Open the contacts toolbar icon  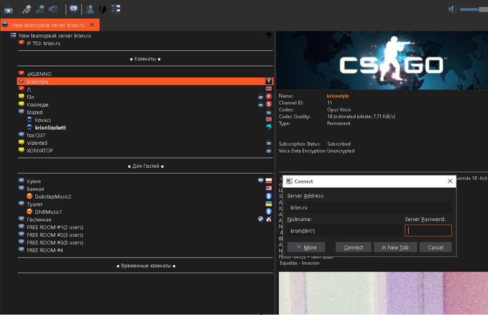click(89, 9)
